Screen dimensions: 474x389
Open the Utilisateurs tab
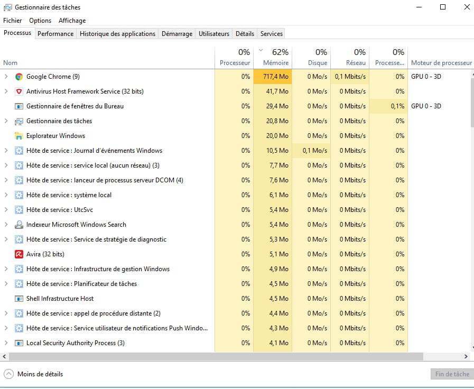point(214,34)
